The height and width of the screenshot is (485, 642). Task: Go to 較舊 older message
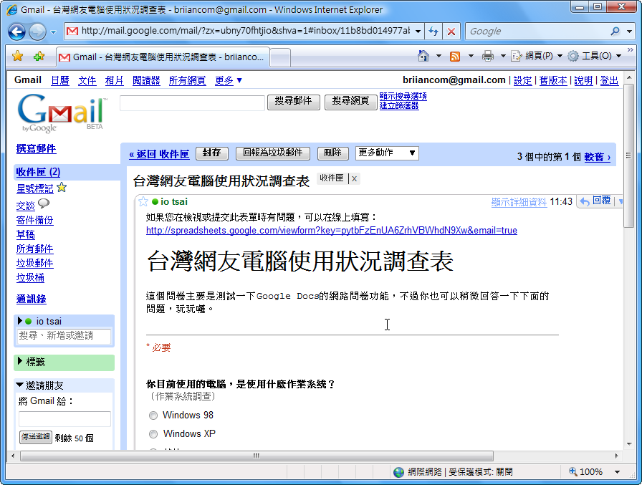click(x=598, y=157)
